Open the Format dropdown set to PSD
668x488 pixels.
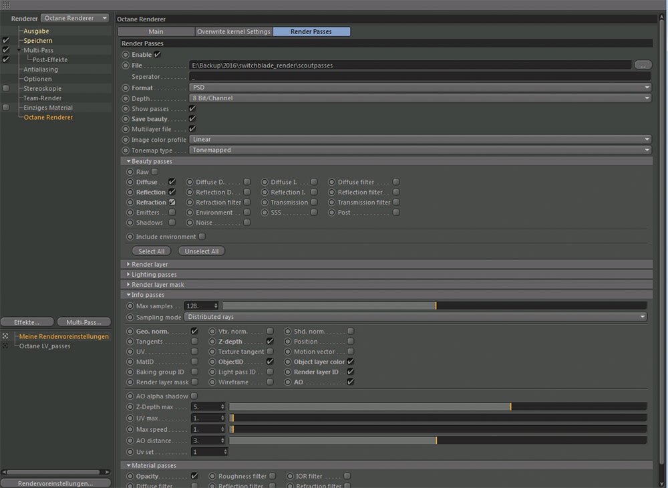420,88
